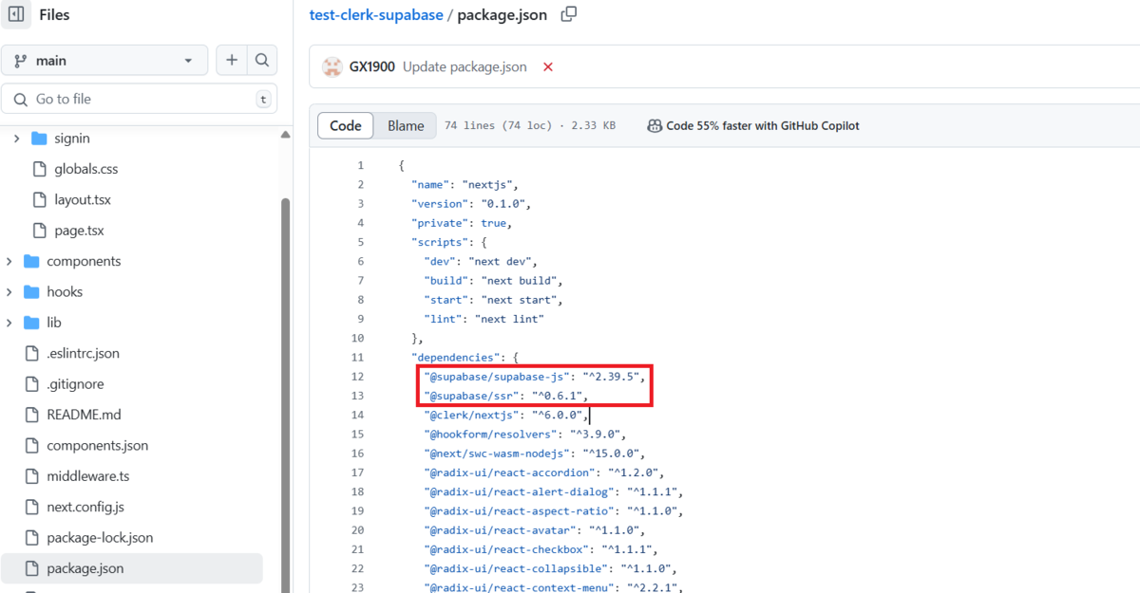1140x593 pixels.
Task: Expand the components folder chevron
Action: pyautogui.click(x=9, y=261)
